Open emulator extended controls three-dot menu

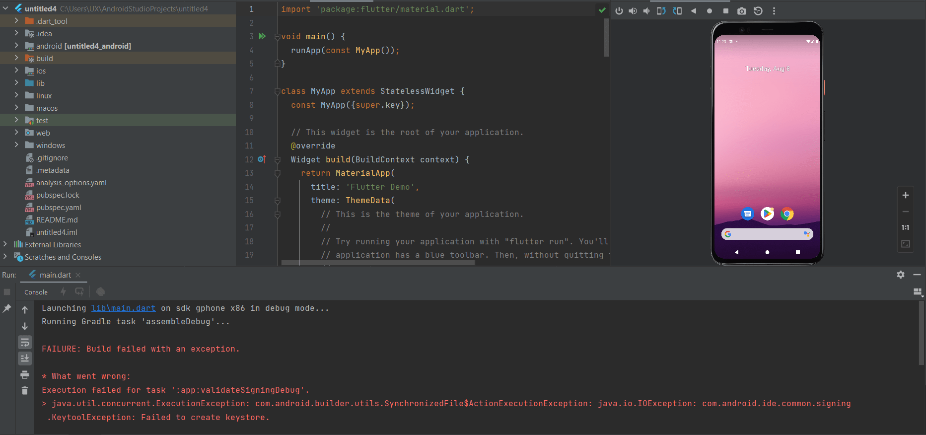(774, 11)
